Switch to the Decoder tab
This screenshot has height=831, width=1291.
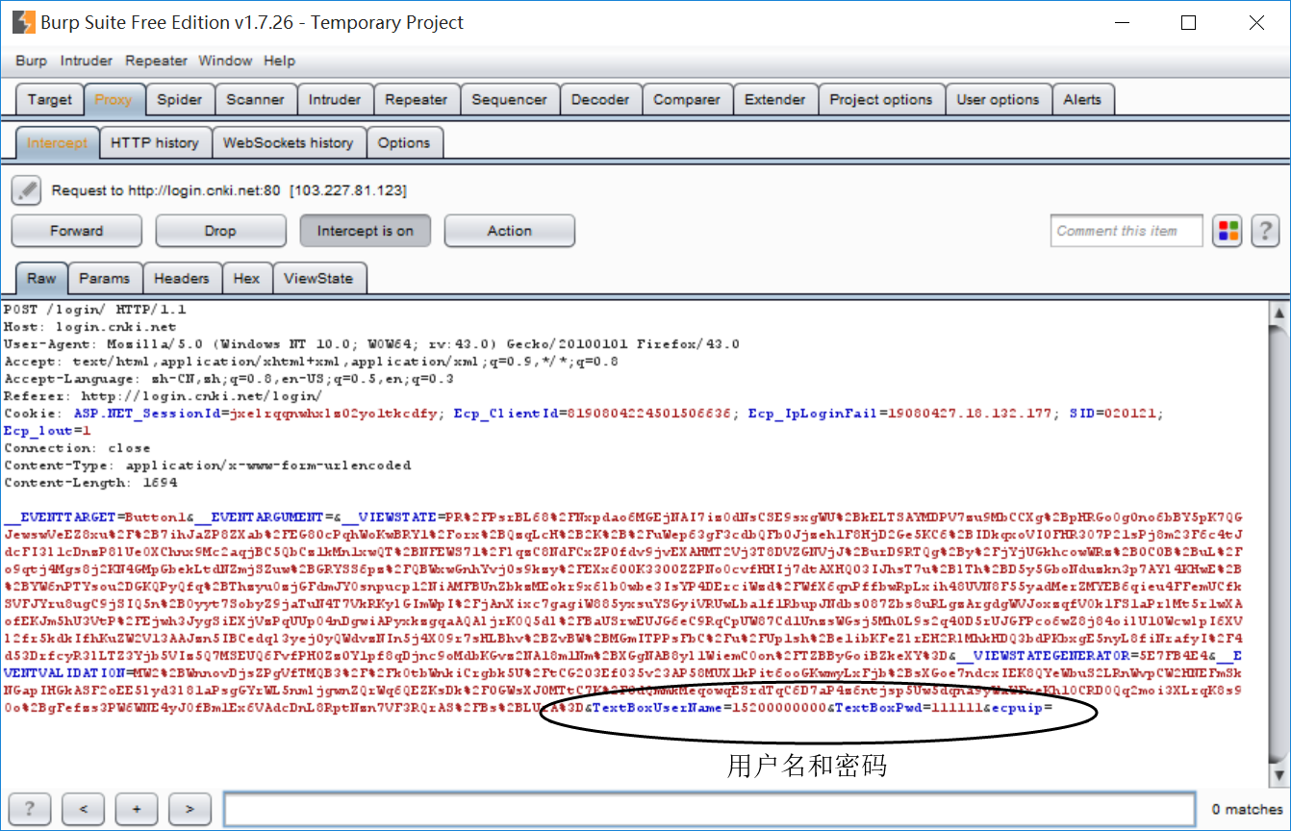[x=600, y=99]
